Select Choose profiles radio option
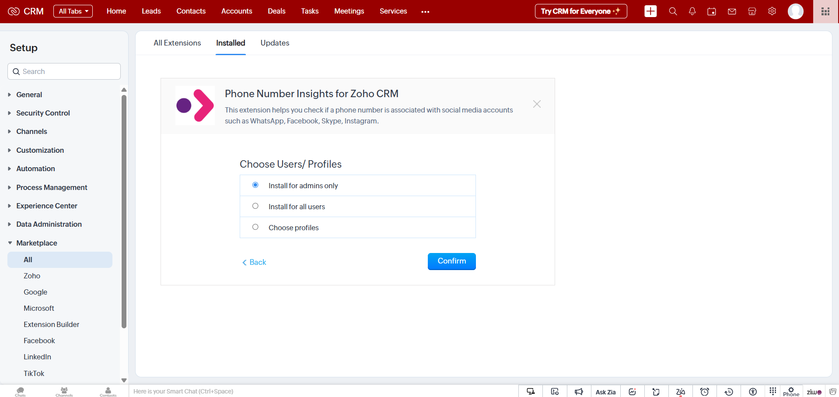839x397 pixels. point(255,227)
